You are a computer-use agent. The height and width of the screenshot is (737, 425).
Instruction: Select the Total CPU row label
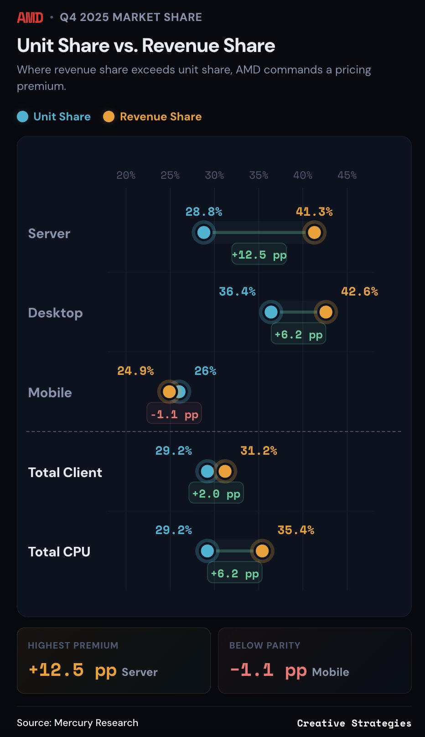[x=59, y=552]
